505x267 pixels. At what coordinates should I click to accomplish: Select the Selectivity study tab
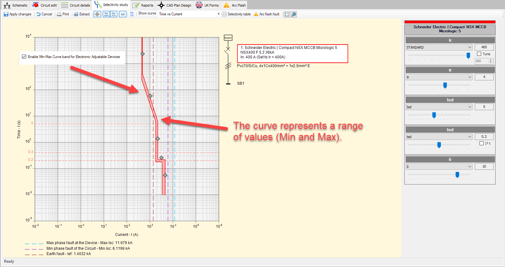111,5
